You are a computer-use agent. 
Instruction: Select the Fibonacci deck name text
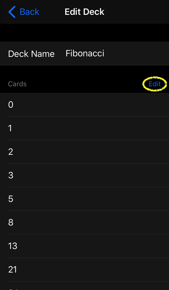coord(85,53)
